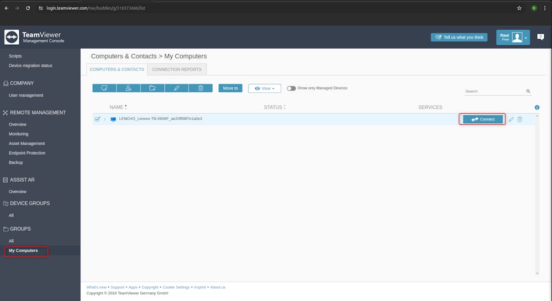
Task: Open Cookie Settings footer link
Action: coord(176,287)
